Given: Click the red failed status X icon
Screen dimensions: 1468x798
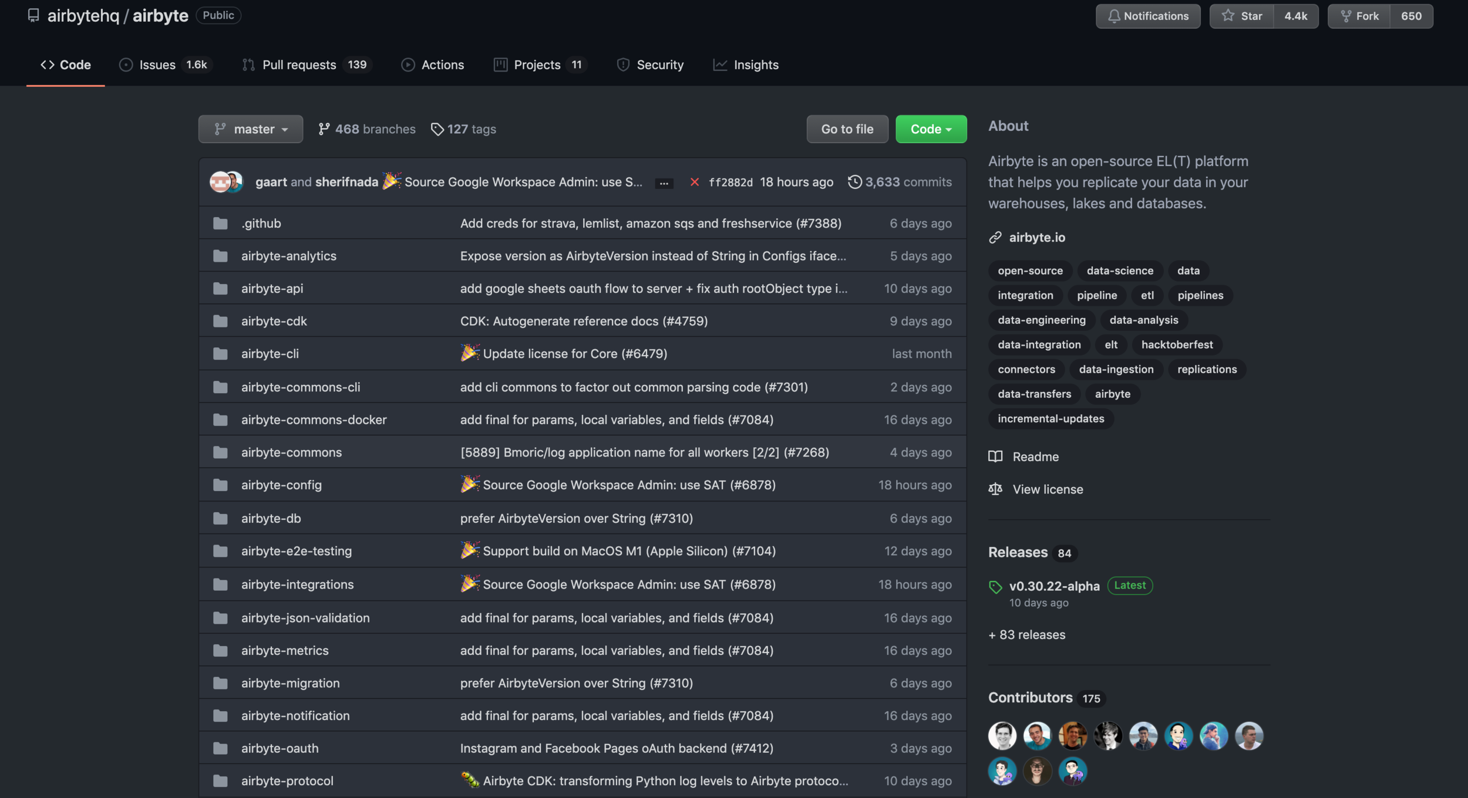Looking at the screenshot, I should pos(694,182).
